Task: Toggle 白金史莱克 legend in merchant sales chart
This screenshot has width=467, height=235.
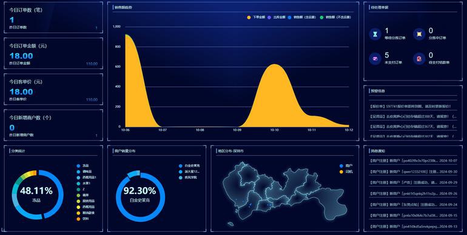Action: [189, 166]
